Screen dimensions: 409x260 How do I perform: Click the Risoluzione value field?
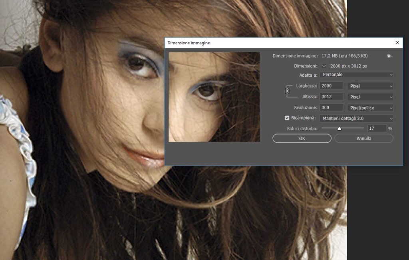pos(332,107)
